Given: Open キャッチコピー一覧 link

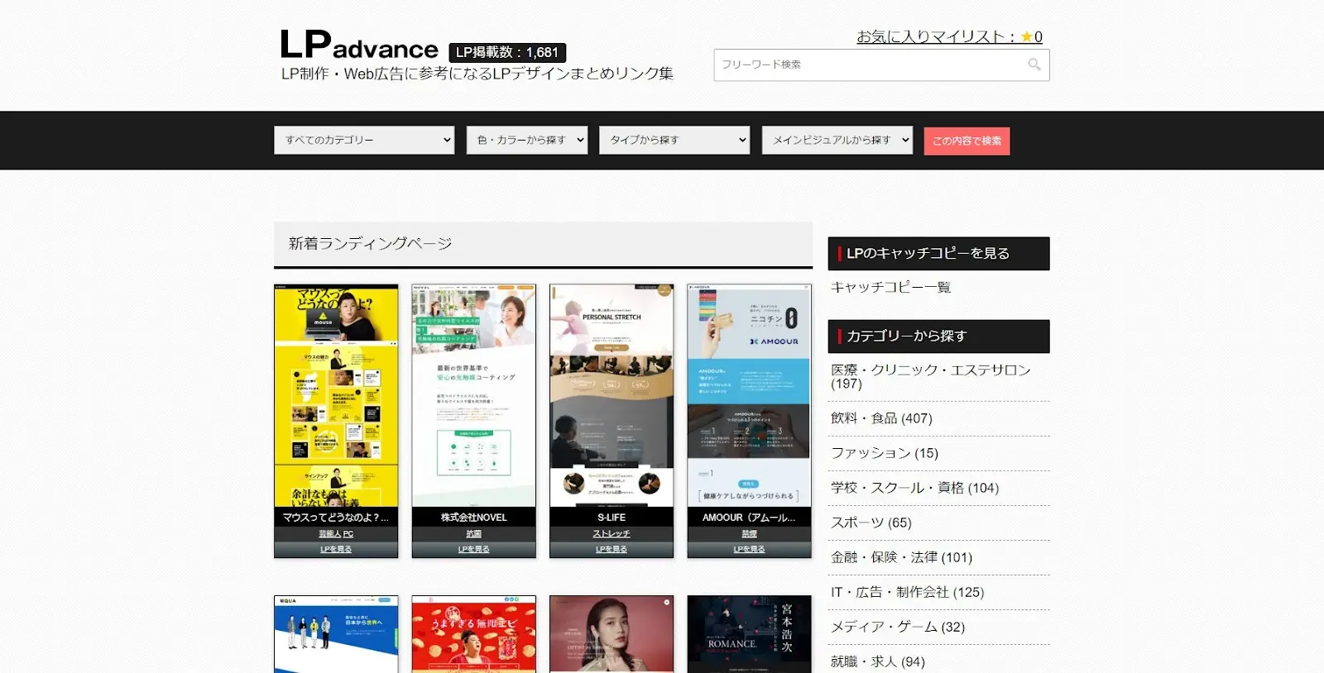Looking at the screenshot, I should [890, 287].
